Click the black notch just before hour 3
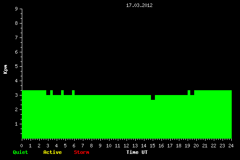 click(48, 92)
